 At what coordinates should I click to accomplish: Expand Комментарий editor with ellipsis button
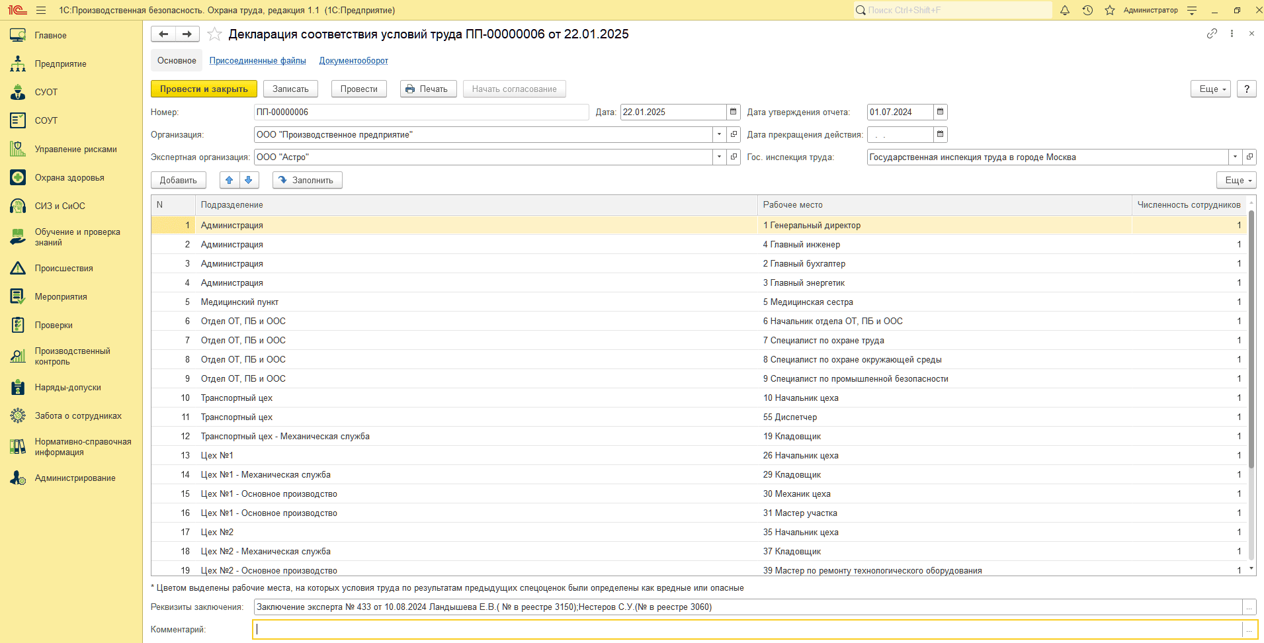tap(1249, 630)
